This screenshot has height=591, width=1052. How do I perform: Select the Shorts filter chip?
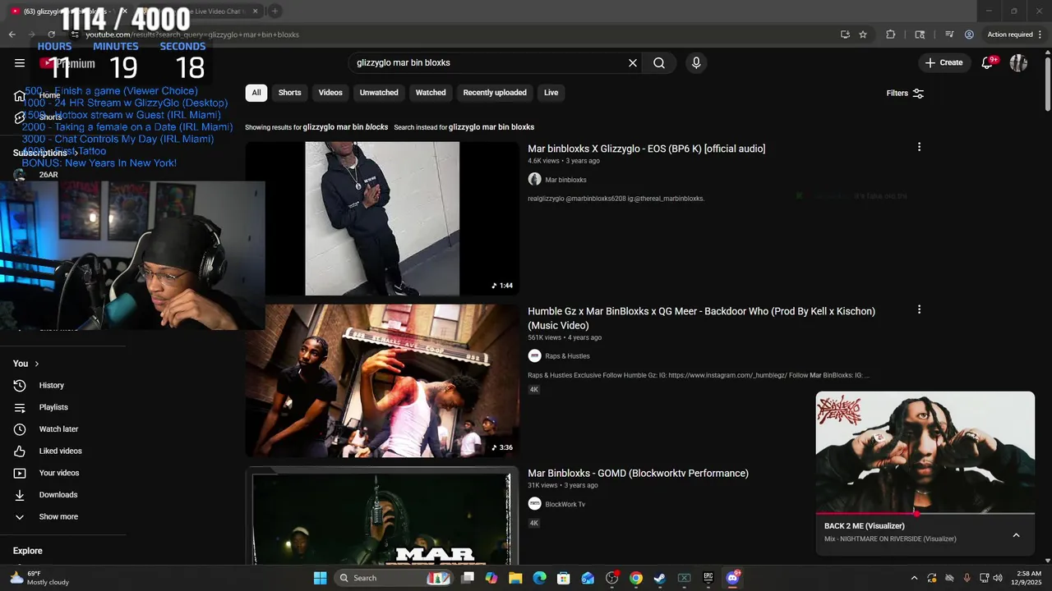coord(289,93)
